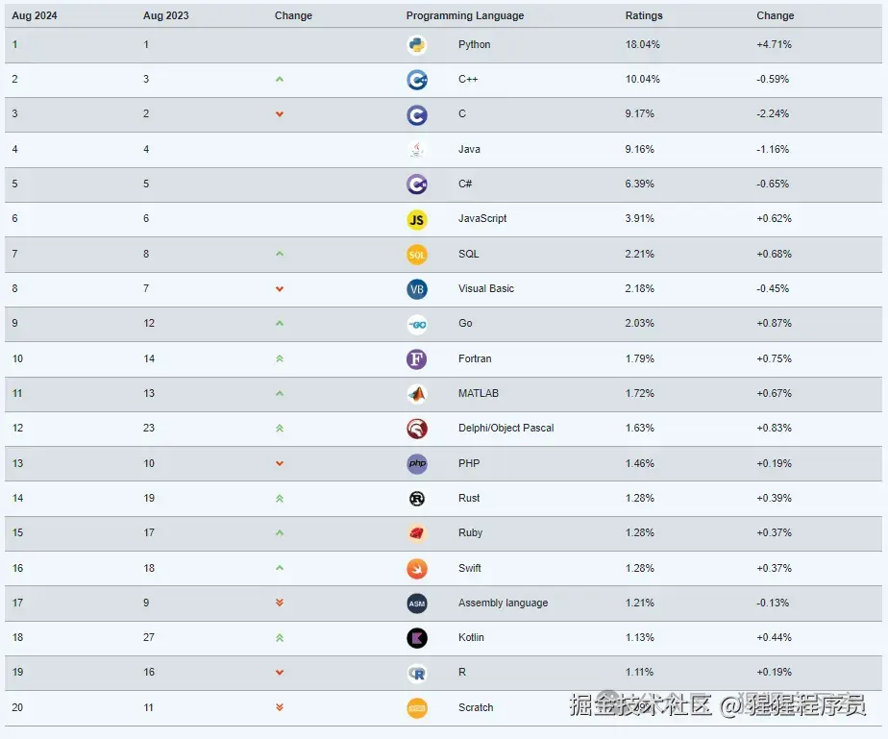Click the yellow JS JavaScript icon
This screenshot has width=888, height=739.
(x=417, y=220)
